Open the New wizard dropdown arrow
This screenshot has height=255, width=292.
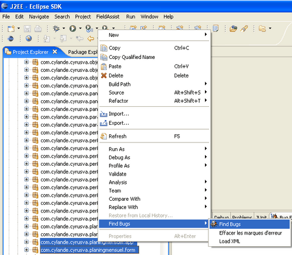coord(19,28)
